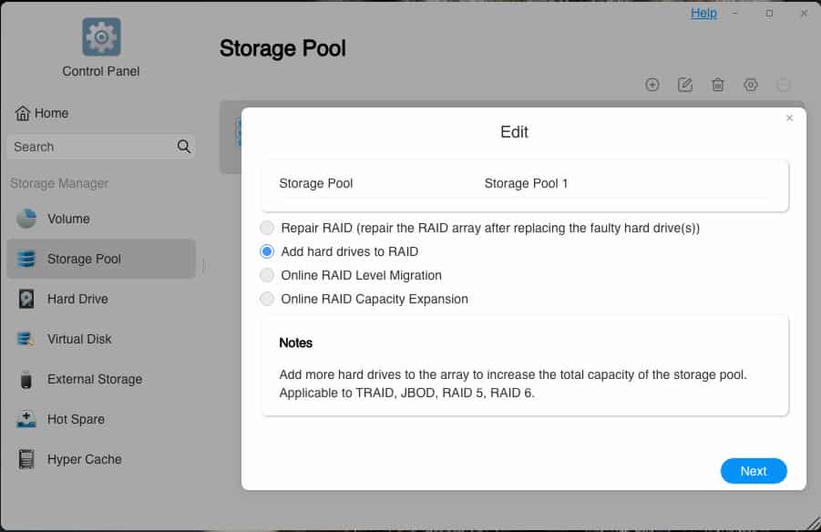Click the edit storage pool pencil icon
The image size is (821, 532).
click(x=685, y=85)
